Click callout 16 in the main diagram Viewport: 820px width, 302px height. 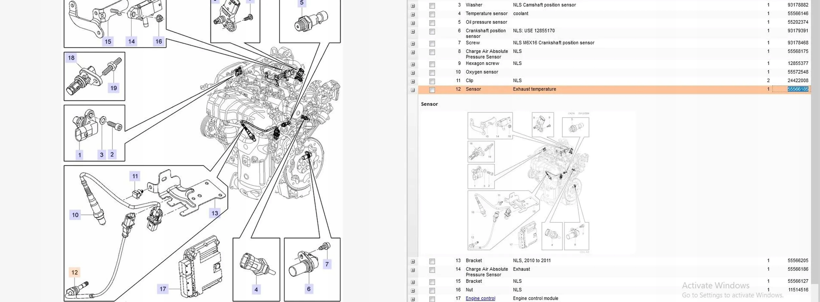click(x=159, y=41)
